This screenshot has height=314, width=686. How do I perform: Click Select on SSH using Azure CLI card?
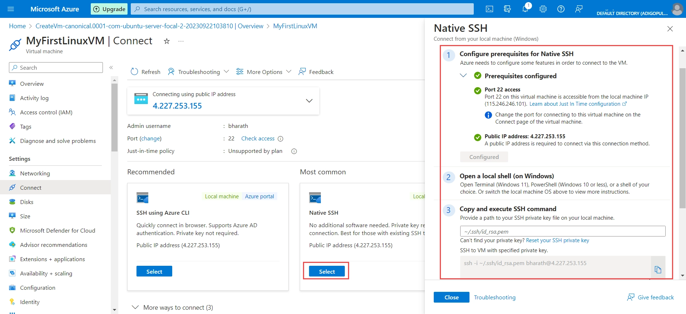click(x=154, y=271)
